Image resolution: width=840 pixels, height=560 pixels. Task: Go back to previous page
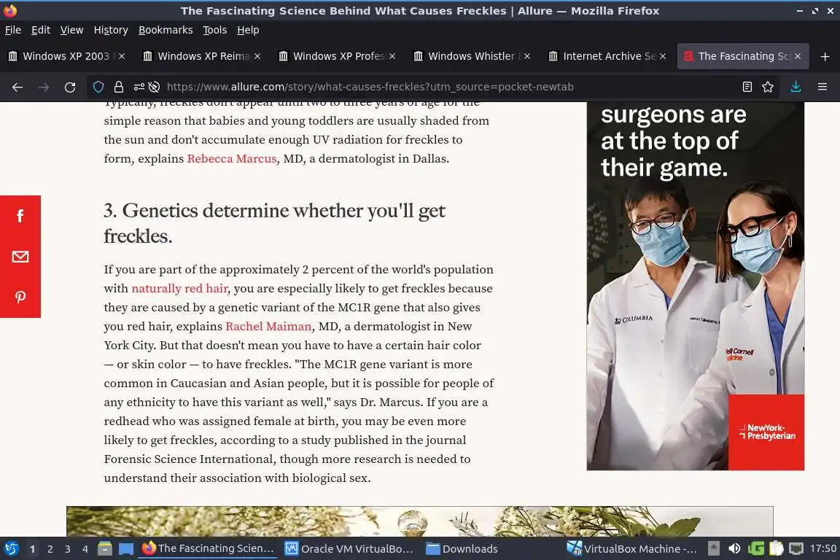tap(17, 87)
